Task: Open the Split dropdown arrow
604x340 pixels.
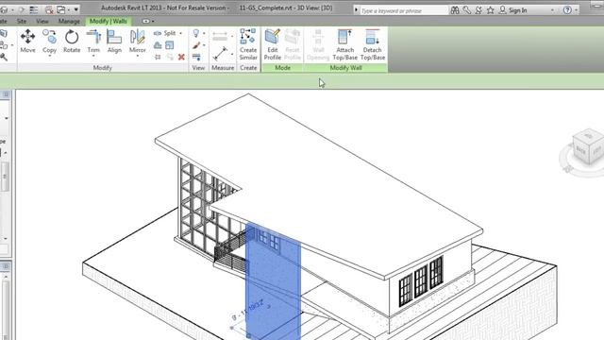Action: [180, 34]
